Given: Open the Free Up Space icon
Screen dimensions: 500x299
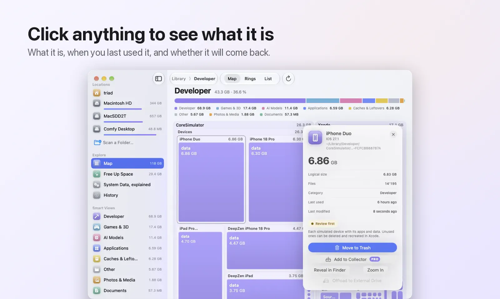Looking at the screenshot, I should click(97, 174).
